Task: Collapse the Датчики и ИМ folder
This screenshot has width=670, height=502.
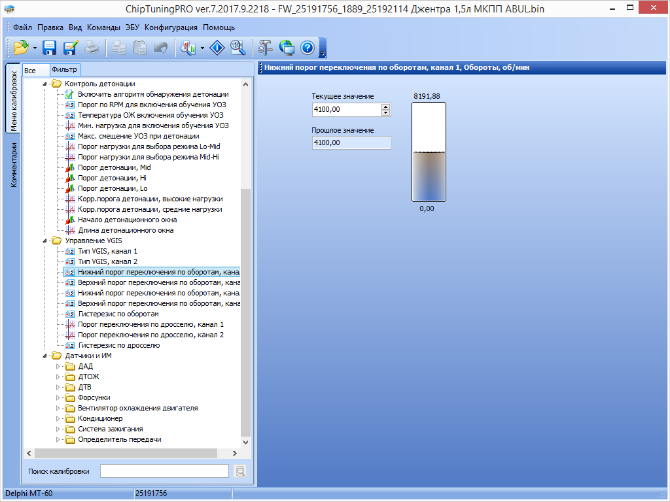Action: [44, 356]
